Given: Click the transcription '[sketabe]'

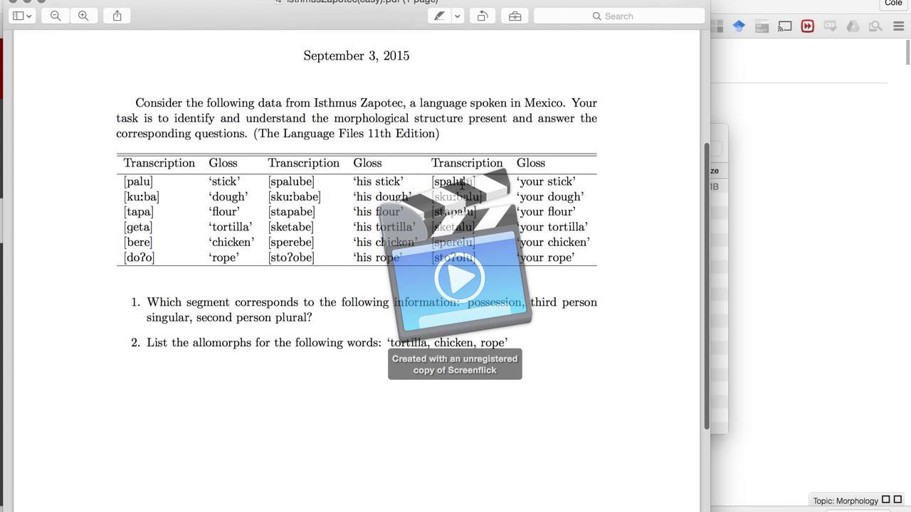Looking at the screenshot, I should pyautogui.click(x=290, y=227).
